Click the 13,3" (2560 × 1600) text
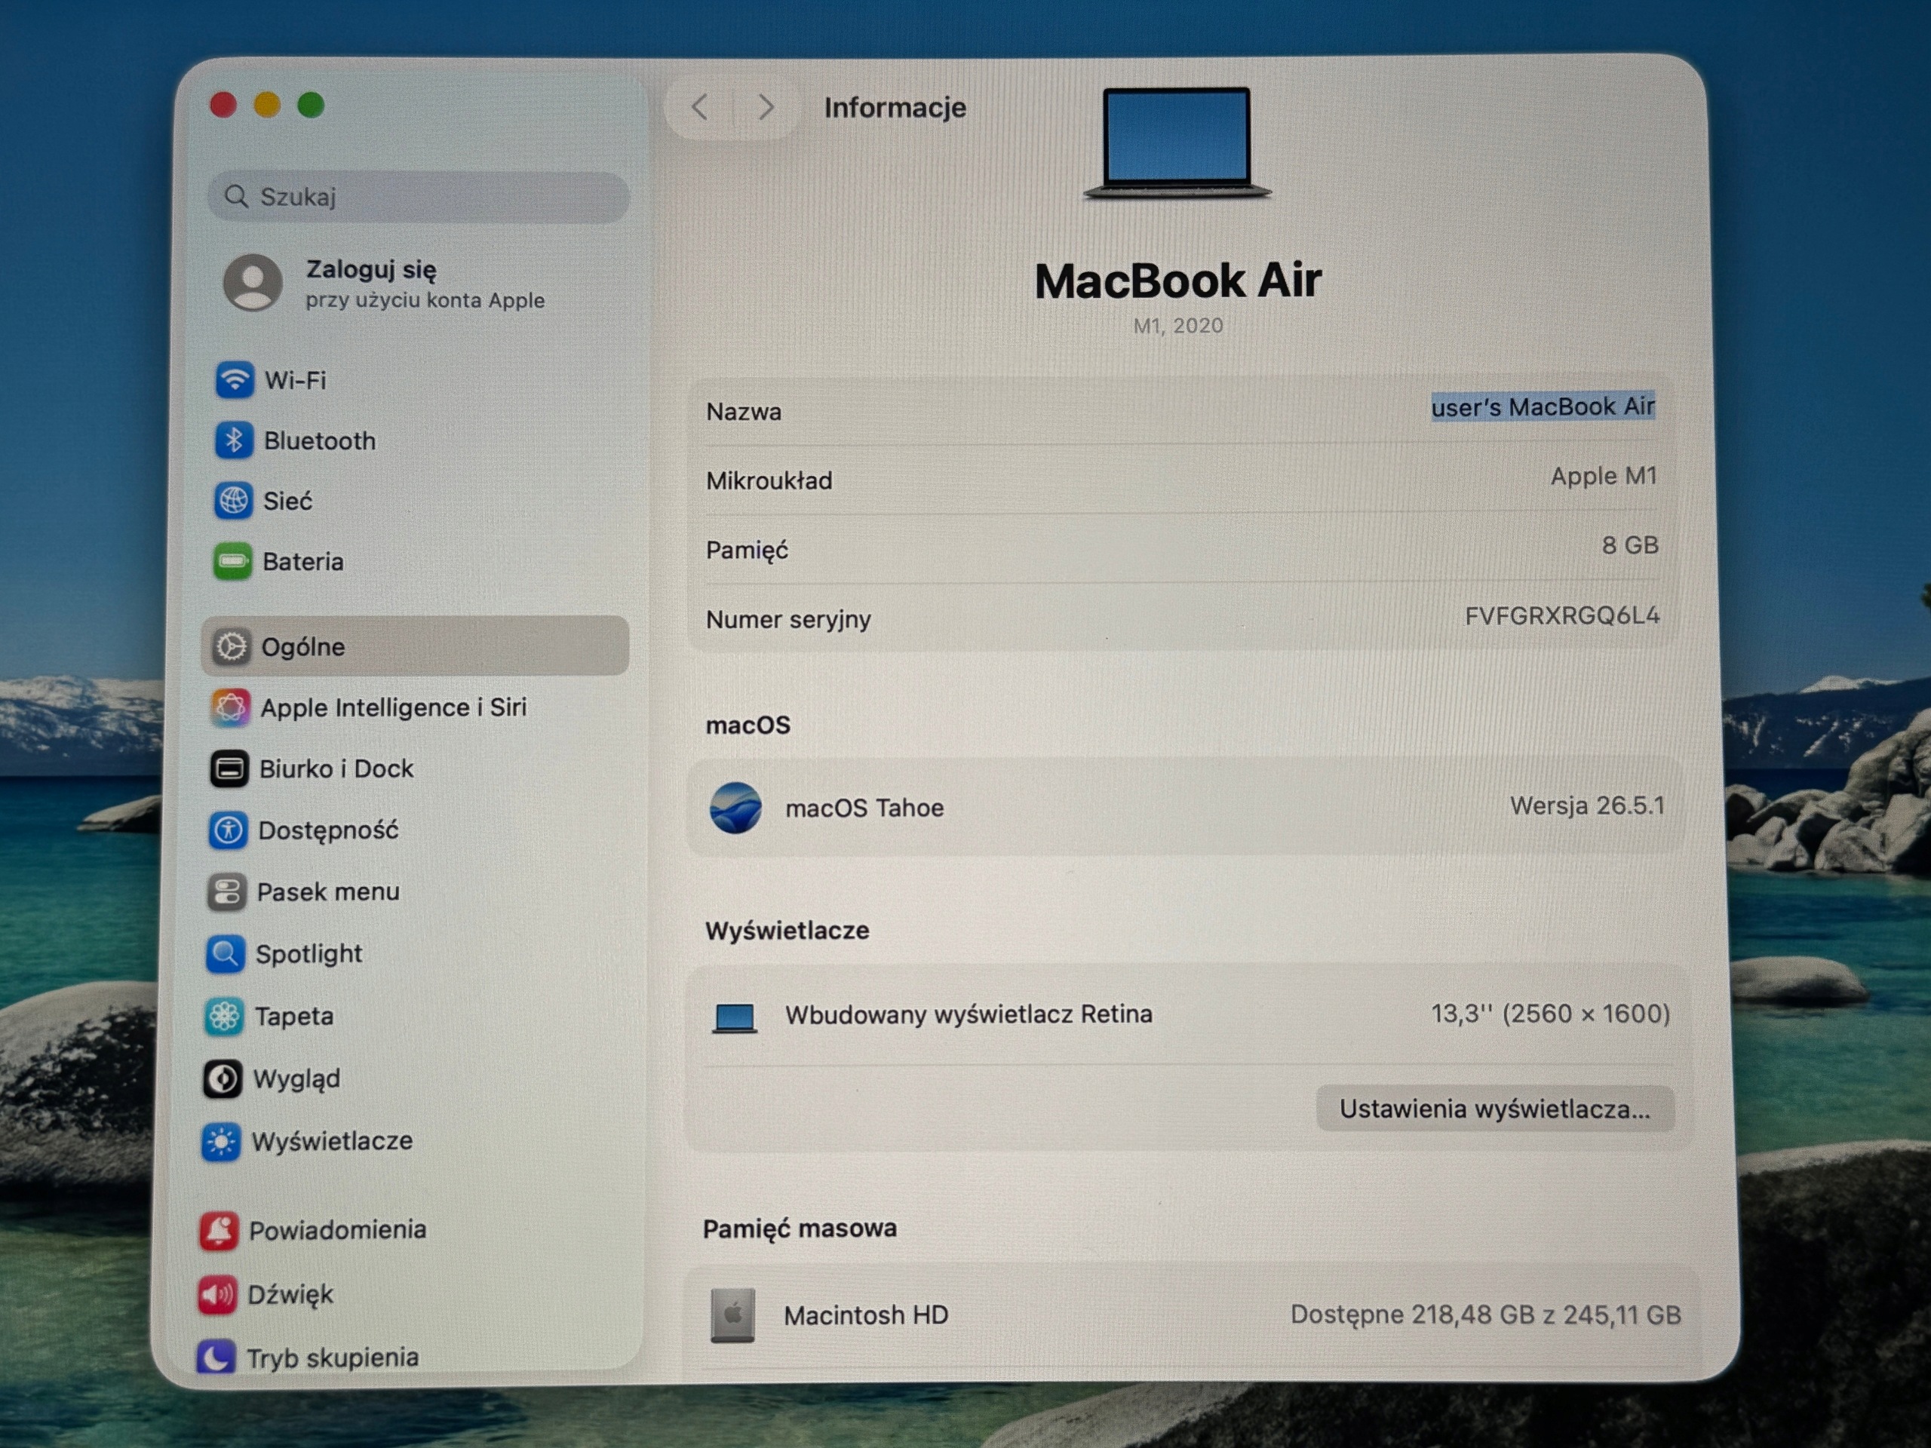This screenshot has width=1931, height=1448. [x=1550, y=1014]
